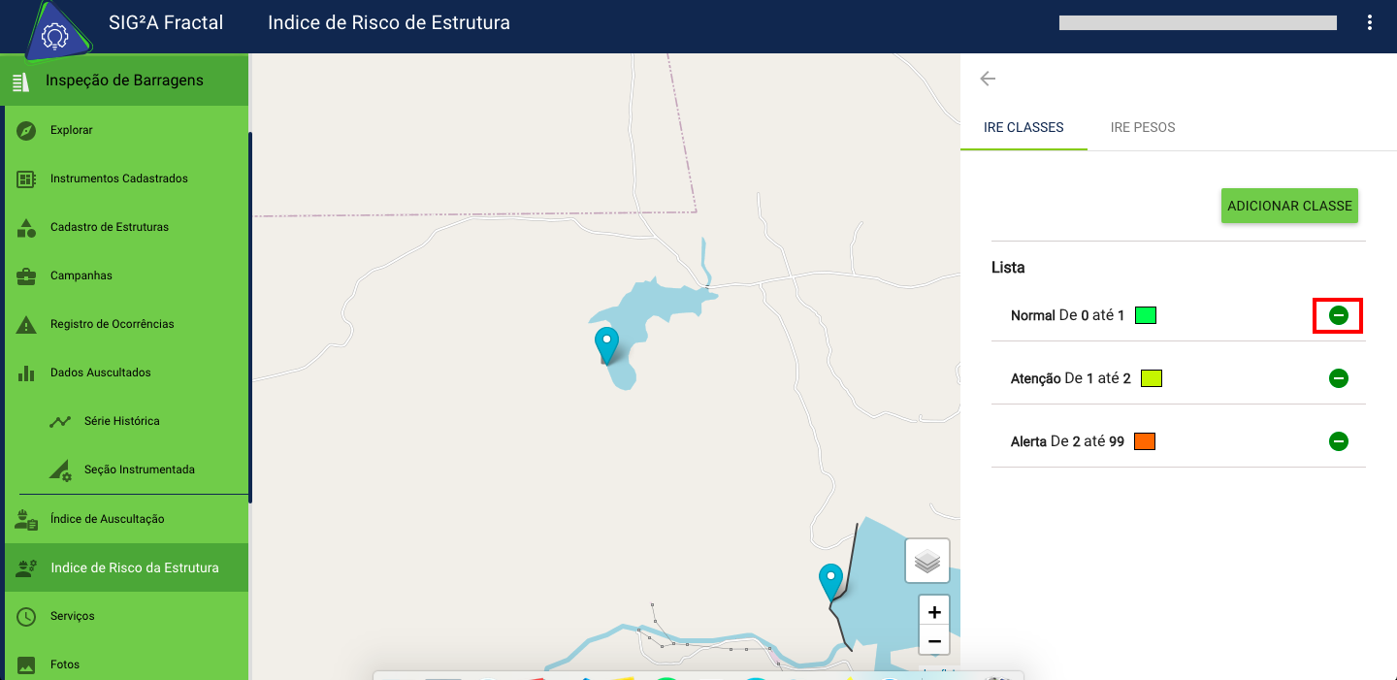Image resolution: width=1397 pixels, height=680 pixels.
Task: Remove the Alerta class with minus icon
Action: tap(1339, 441)
